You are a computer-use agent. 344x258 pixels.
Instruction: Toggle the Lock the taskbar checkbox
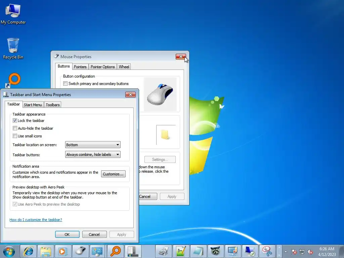pos(15,121)
